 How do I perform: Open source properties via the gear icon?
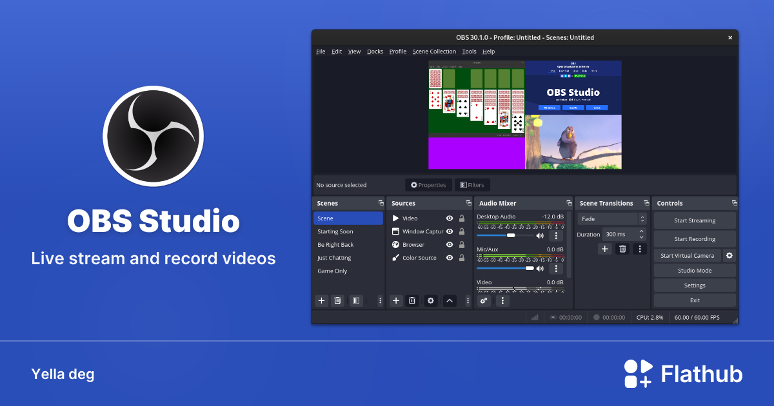click(431, 300)
